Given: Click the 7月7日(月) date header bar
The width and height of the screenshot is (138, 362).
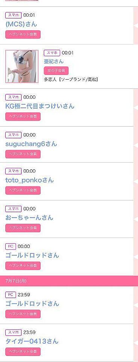Looking at the screenshot, I should click(x=69, y=281).
